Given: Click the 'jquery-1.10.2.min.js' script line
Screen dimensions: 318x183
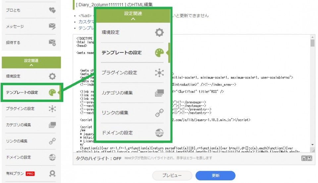Looking at the screenshot, I should click(211, 120).
